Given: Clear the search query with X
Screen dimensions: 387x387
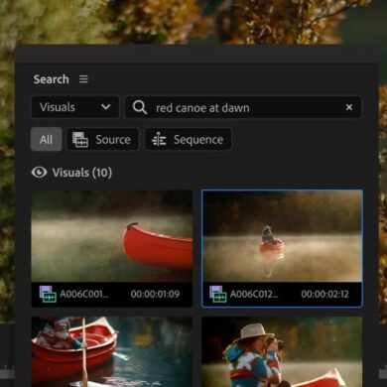Looking at the screenshot, I should point(349,107).
